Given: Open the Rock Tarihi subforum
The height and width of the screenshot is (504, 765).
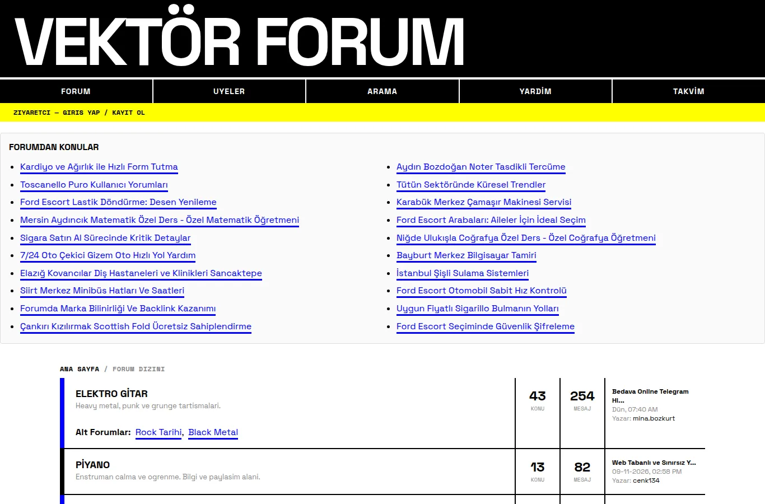Looking at the screenshot, I should point(158,432).
